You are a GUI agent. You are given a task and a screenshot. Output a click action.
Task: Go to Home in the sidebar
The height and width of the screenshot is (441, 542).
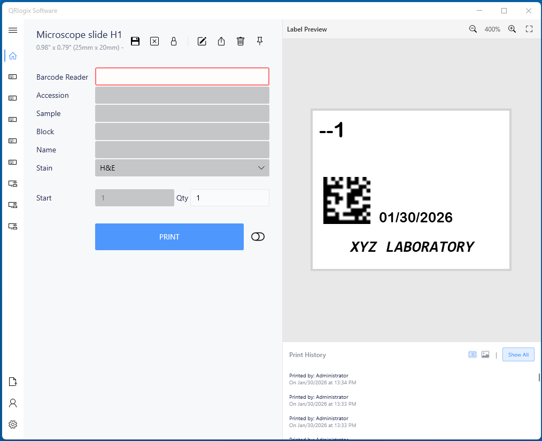(x=13, y=56)
